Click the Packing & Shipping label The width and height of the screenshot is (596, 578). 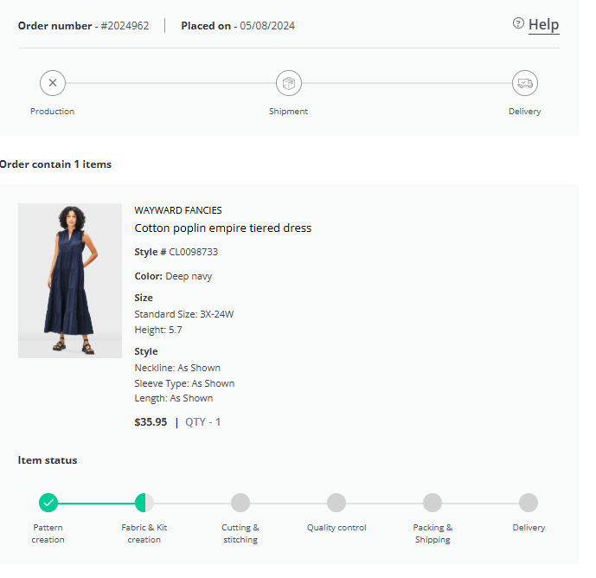pyautogui.click(x=433, y=534)
